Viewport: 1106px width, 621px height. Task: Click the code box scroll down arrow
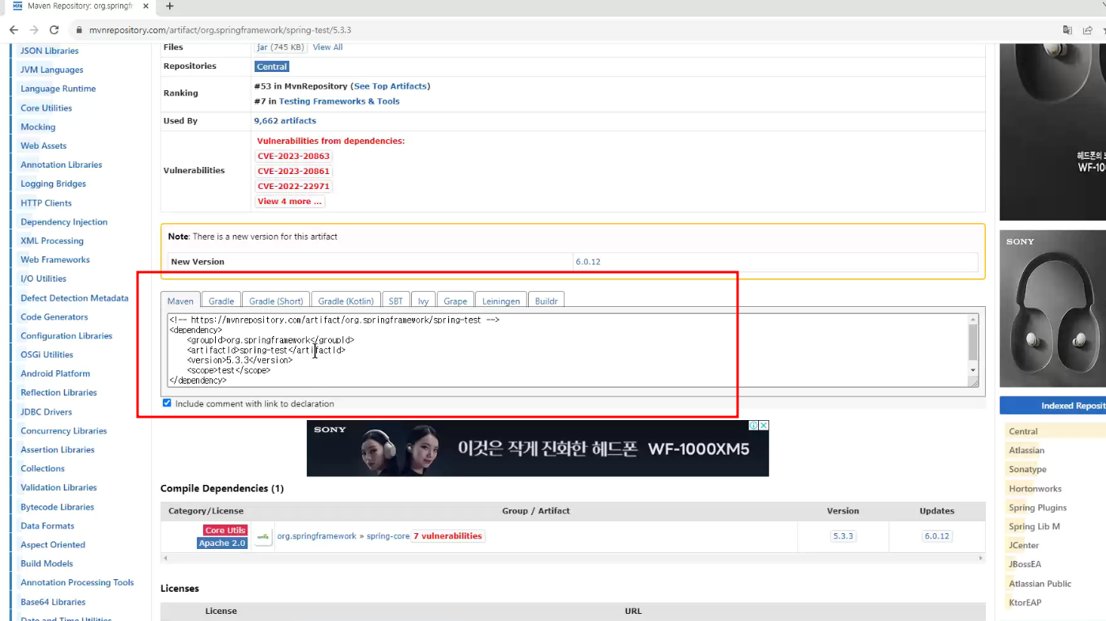pos(973,370)
